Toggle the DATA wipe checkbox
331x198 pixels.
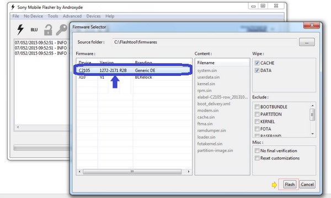(x=257, y=70)
